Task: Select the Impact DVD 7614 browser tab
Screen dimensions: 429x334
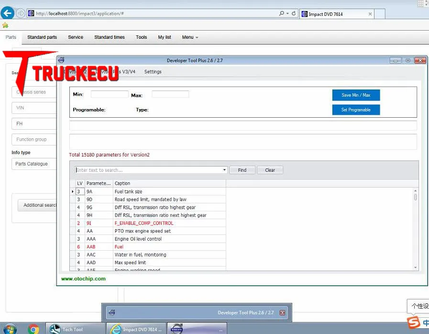Action: tap(337, 14)
